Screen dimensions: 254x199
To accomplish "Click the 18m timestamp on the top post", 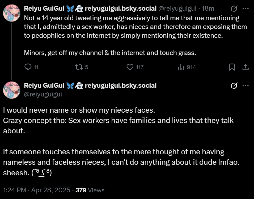I will 208,9.
